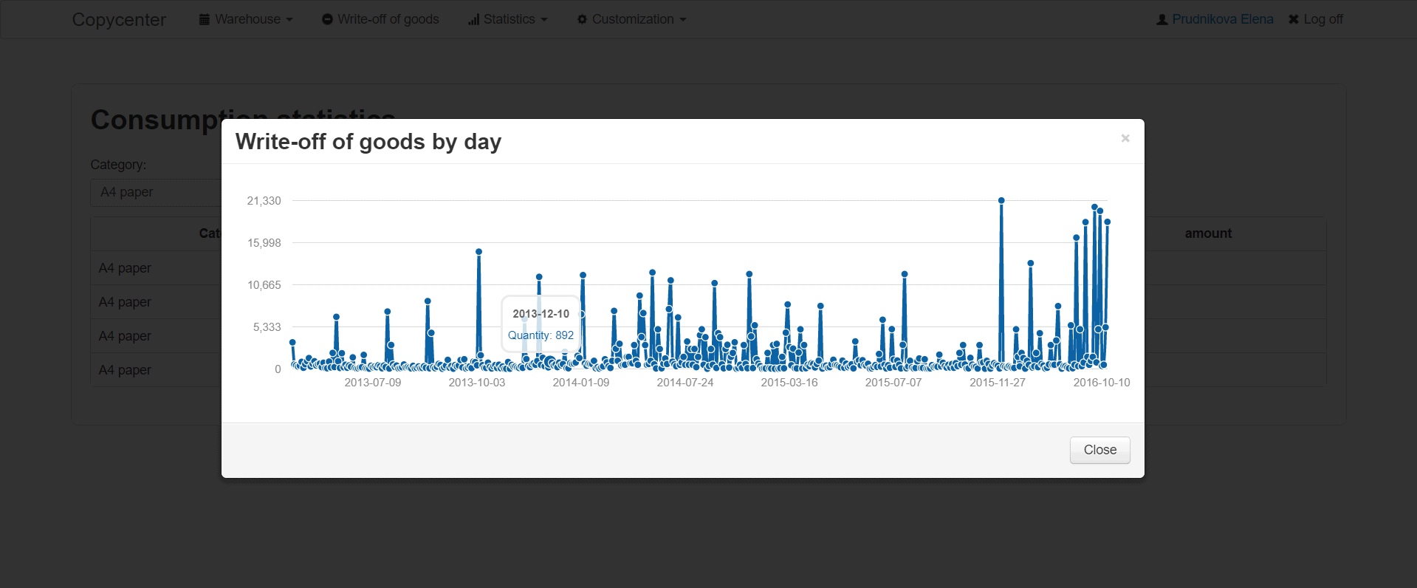Click the Write-off of goods minus icon
Viewport: 1417px width, 588px height.
pyautogui.click(x=327, y=19)
